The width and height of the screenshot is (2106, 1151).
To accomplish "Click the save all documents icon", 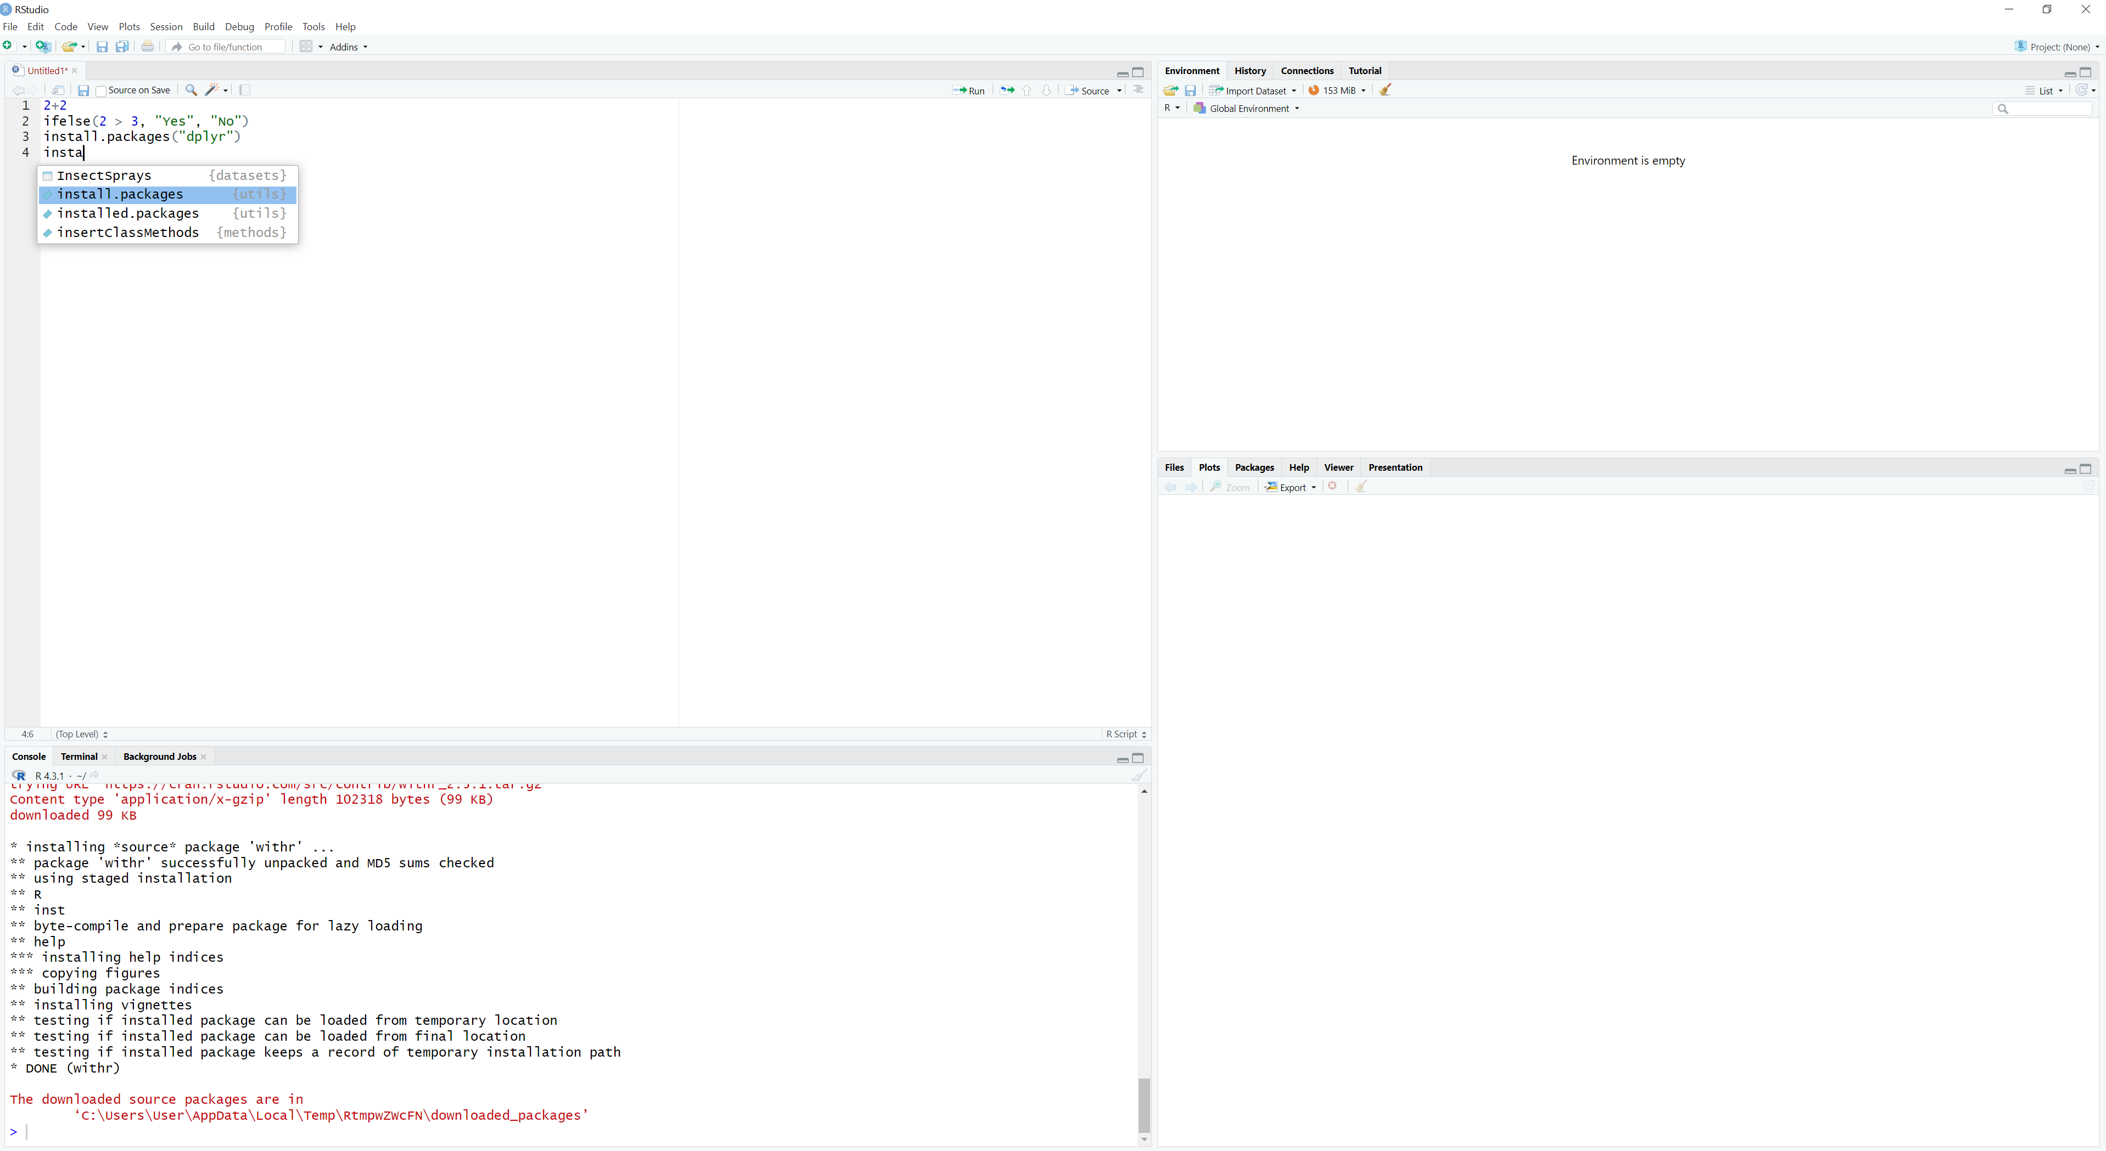I will pyautogui.click(x=122, y=47).
